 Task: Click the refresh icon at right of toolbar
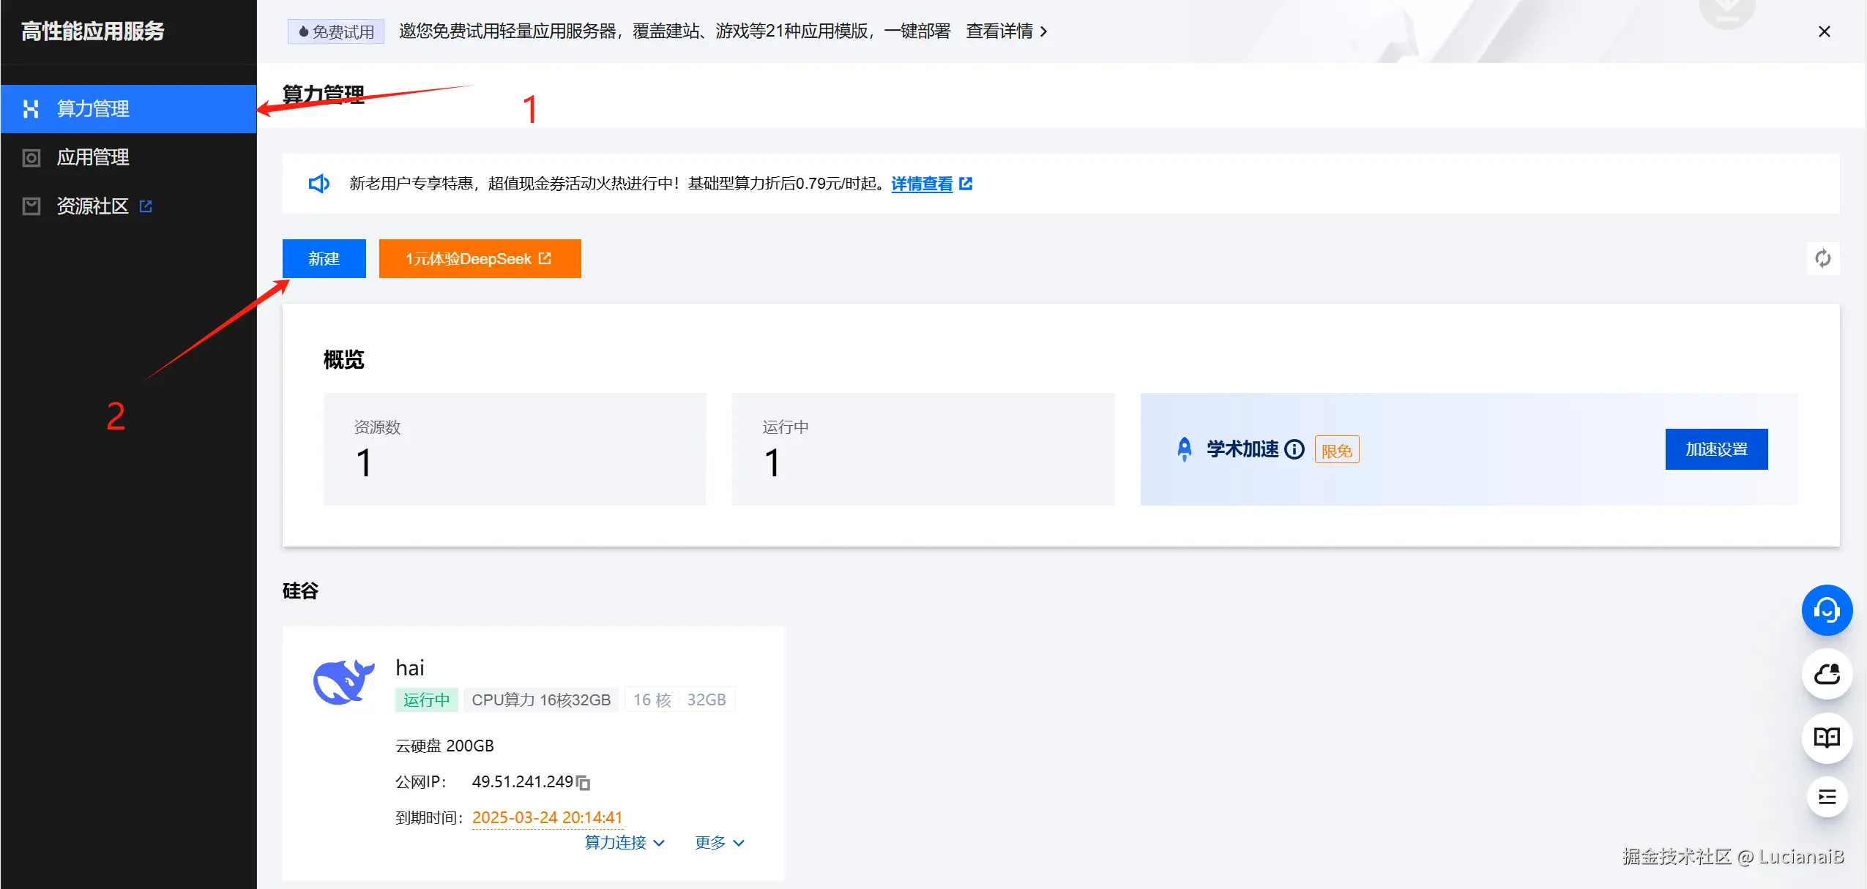point(1822,258)
